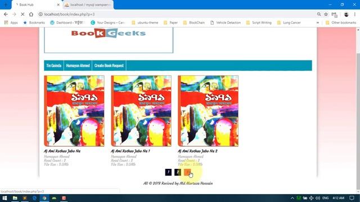360x202 pixels.
Task: Open the Your Designs Canva bookmark
Action: [107, 22]
